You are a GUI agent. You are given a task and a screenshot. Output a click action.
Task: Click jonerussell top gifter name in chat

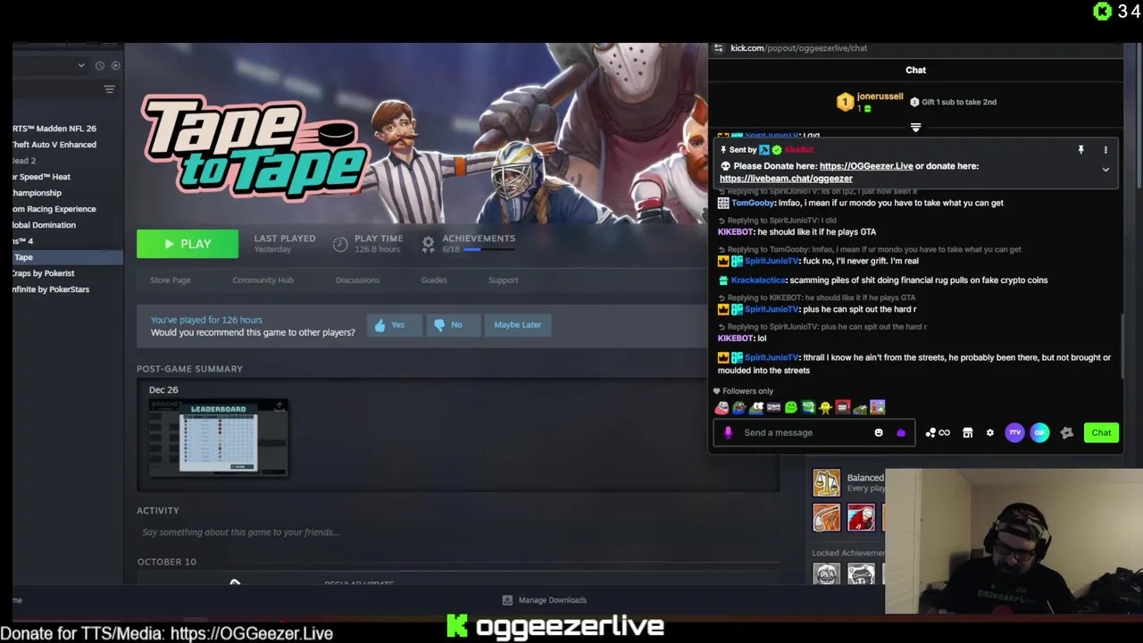880,96
